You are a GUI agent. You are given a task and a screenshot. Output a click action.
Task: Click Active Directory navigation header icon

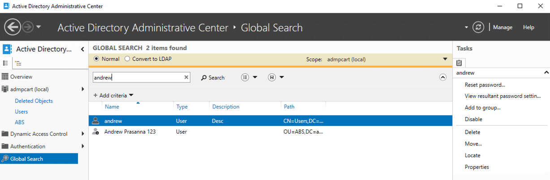(x=7, y=49)
